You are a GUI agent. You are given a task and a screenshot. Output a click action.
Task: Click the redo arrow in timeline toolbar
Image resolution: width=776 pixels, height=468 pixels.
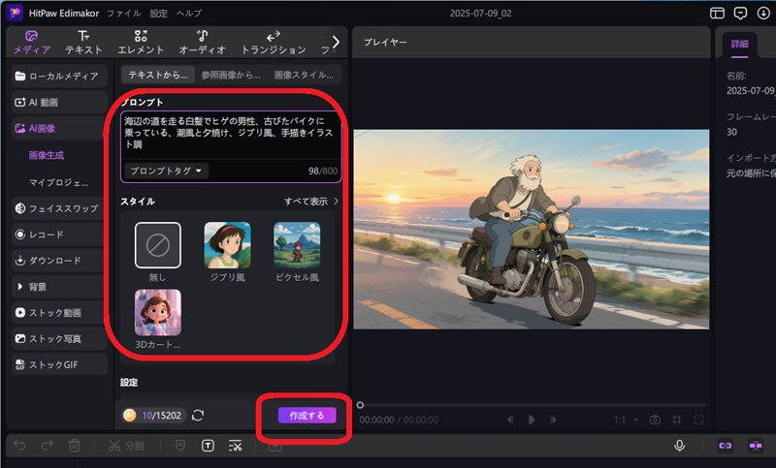click(x=47, y=446)
